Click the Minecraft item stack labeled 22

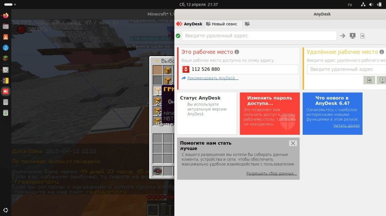pos(157,101)
